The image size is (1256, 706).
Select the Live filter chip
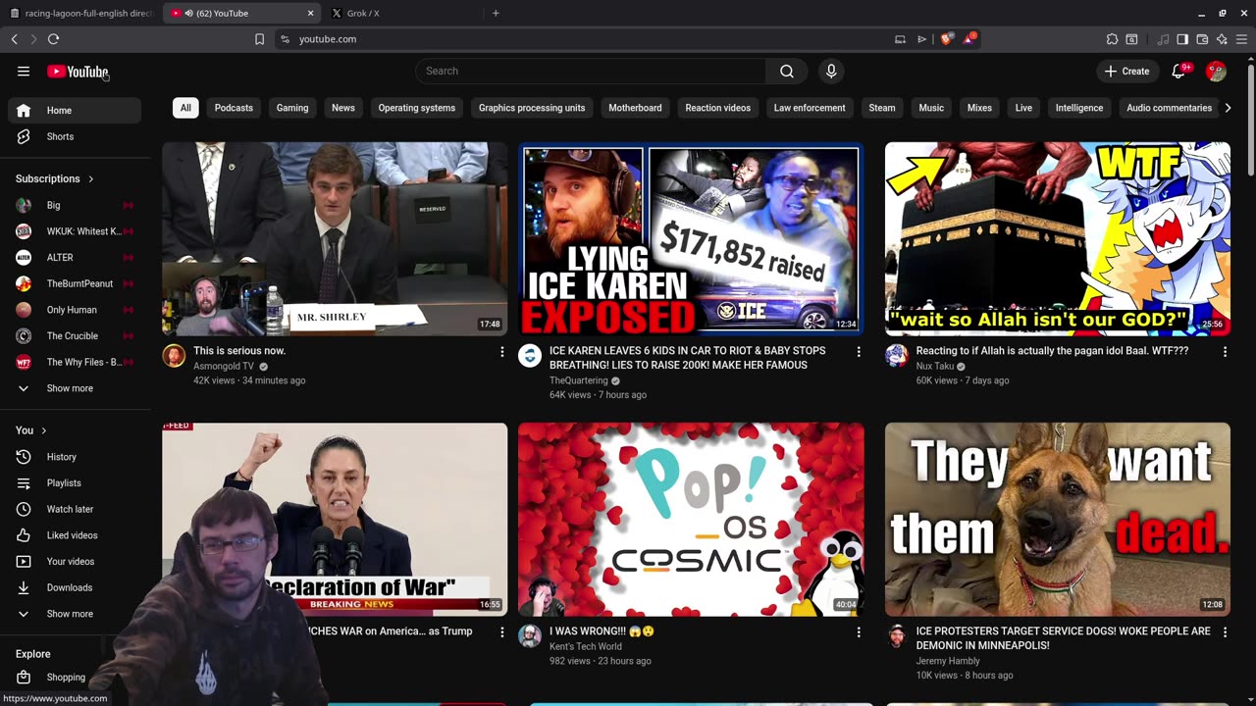(x=1023, y=108)
